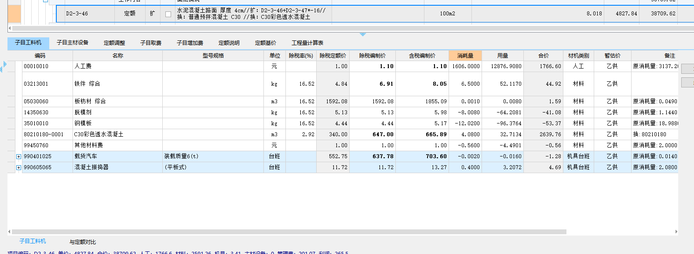Image resolution: width=694 pixels, height=254 pixels.
Task: Select the 其他材料费 name cell
Action: [118, 145]
